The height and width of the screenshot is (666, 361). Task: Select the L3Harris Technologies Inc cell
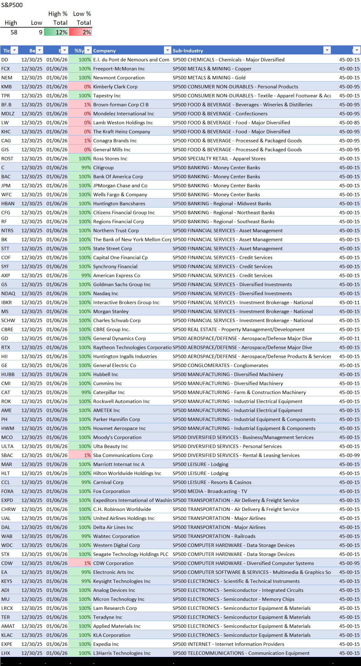pos(132,653)
